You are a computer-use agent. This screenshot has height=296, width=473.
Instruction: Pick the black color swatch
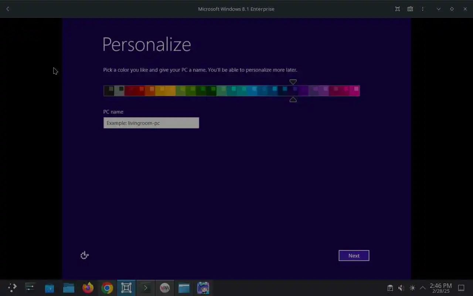point(109,91)
